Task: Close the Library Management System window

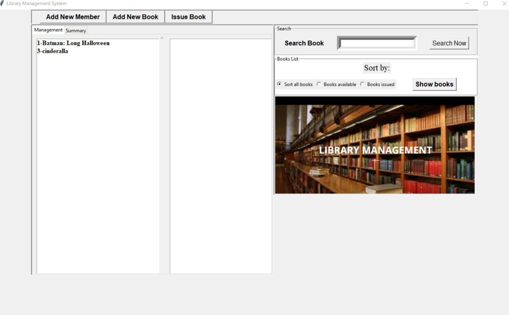Action: click(504, 3)
